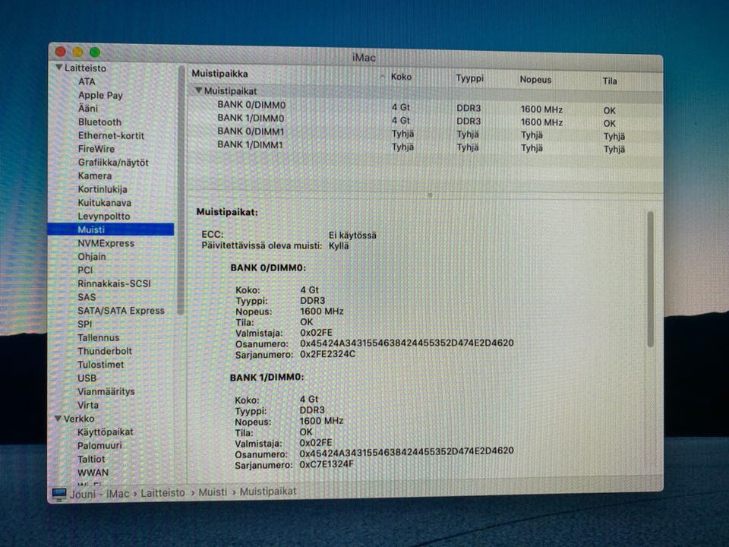The height and width of the screenshot is (547, 729).
Task: Open Palomuuri under Verkko
Action: point(99,446)
